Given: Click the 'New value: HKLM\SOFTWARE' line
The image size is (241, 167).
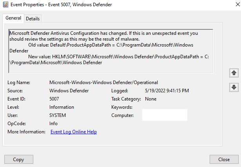Looking at the screenshot, I should tap(118, 57).
